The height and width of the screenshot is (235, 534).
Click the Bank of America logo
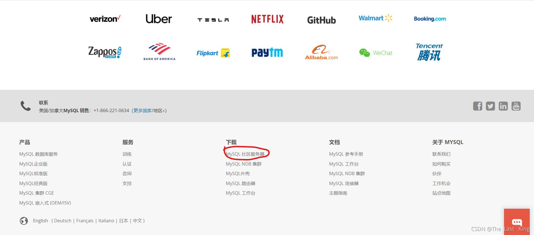click(159, 52)
